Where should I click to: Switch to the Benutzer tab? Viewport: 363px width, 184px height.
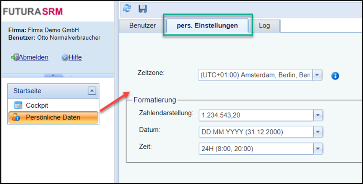(142, 26)
